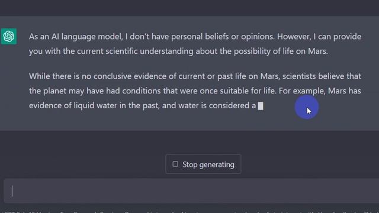Click the phrase "As an AI language model"

pos(76,37)
